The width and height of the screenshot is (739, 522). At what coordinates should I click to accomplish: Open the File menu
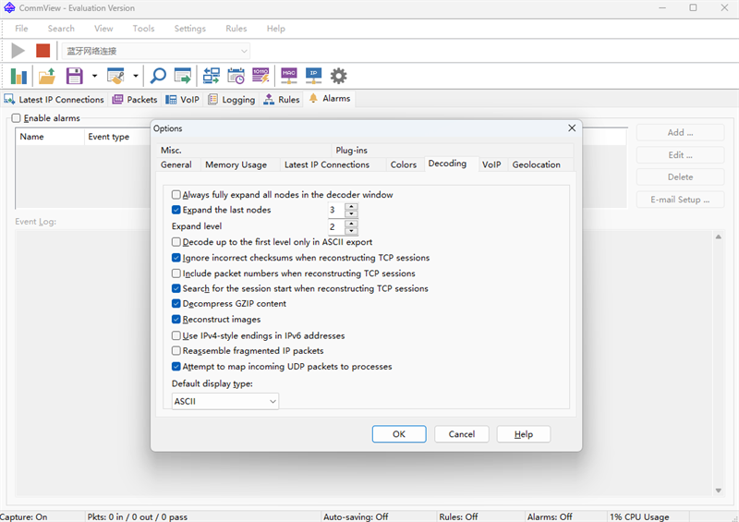pyautogui.click(x=21, y=29)
